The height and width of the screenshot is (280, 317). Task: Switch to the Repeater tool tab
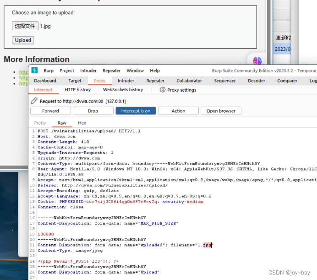155,81
